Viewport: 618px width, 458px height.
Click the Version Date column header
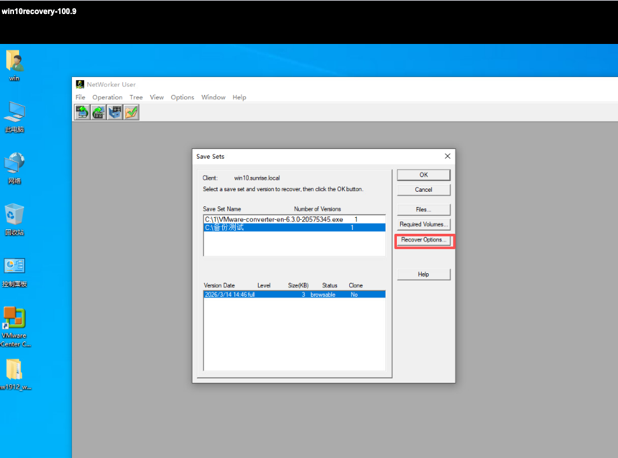tap(219, 285)
